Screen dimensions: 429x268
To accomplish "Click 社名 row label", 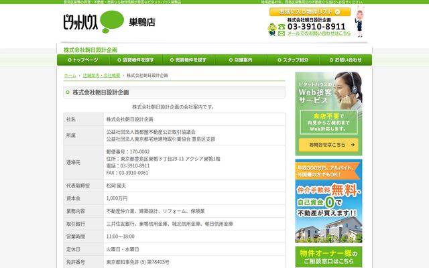I will (71, 119).
